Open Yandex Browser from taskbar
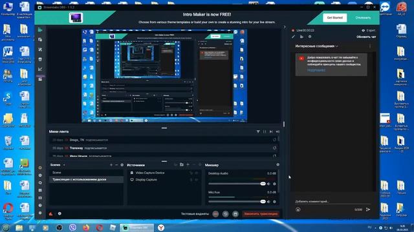 [161, 227]
